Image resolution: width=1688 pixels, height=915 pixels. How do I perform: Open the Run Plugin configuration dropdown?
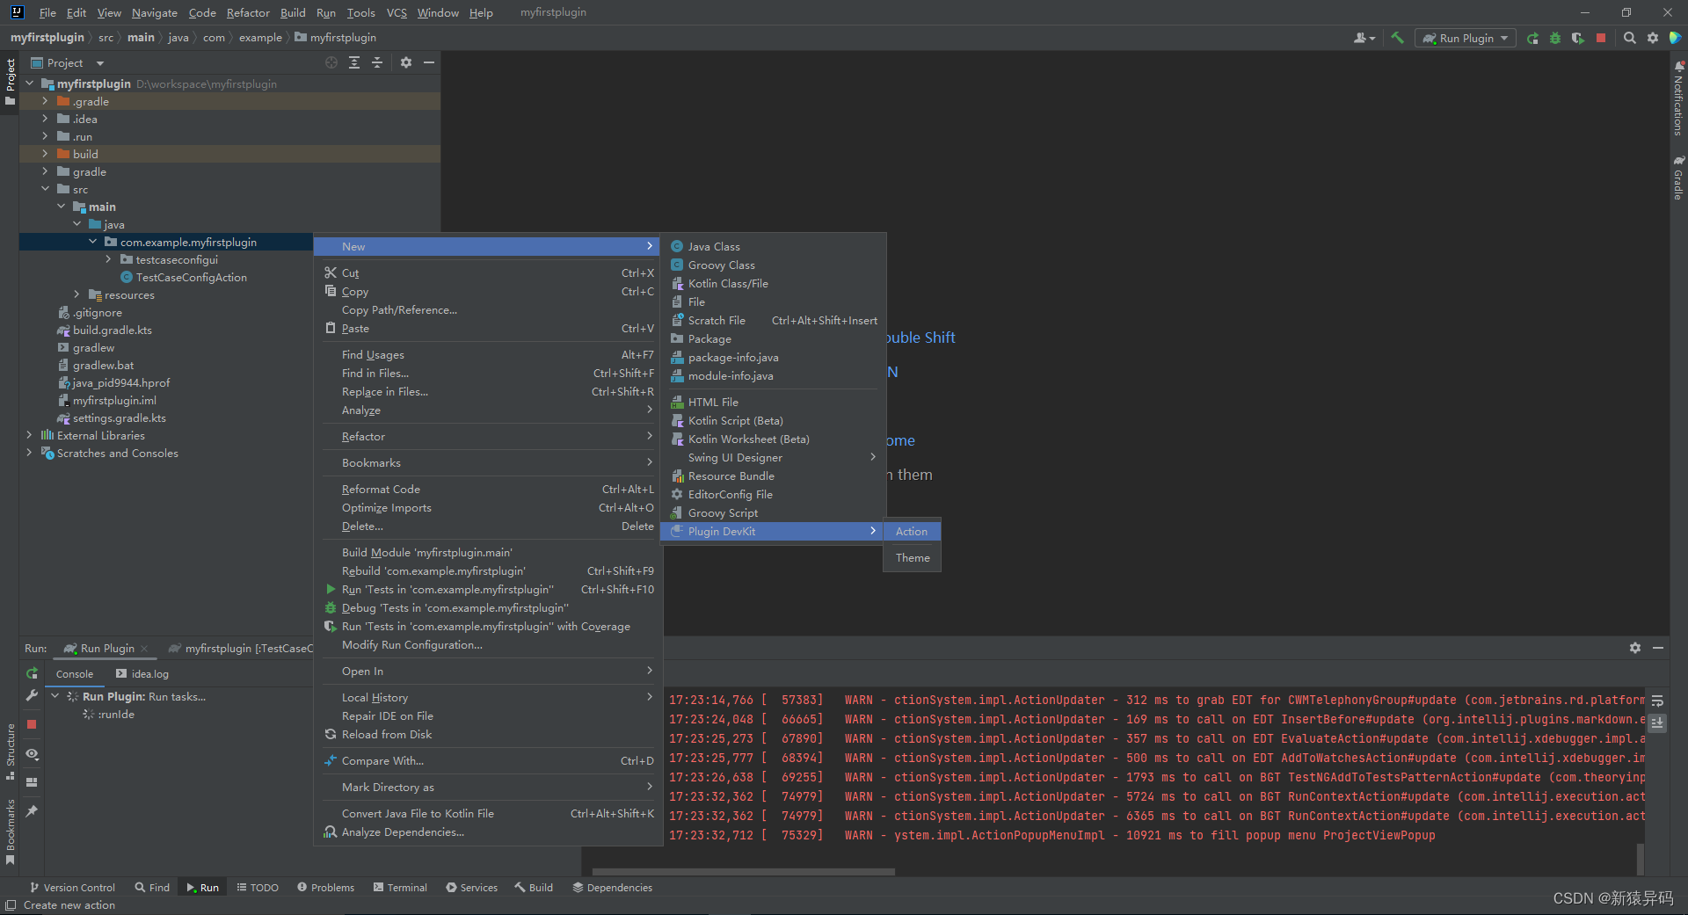(x=1466, y=38)
